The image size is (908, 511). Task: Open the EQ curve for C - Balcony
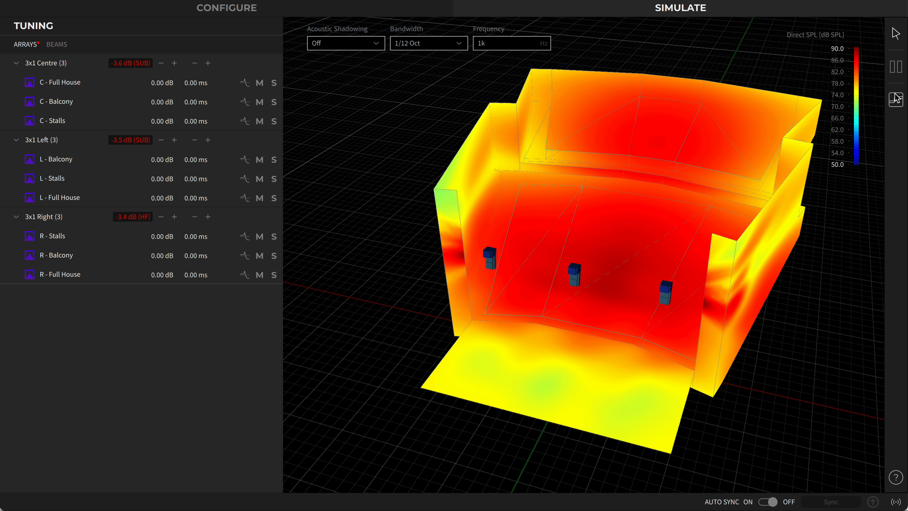click(245, 102)
